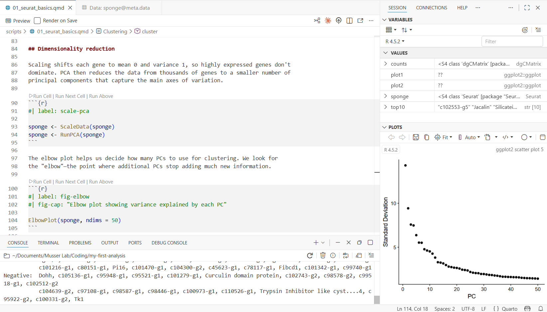The width and height of the screenshot is (547, 312).
Task: Click Run Cell above the scale-pca chunk
Action: (x=42, y=96)
